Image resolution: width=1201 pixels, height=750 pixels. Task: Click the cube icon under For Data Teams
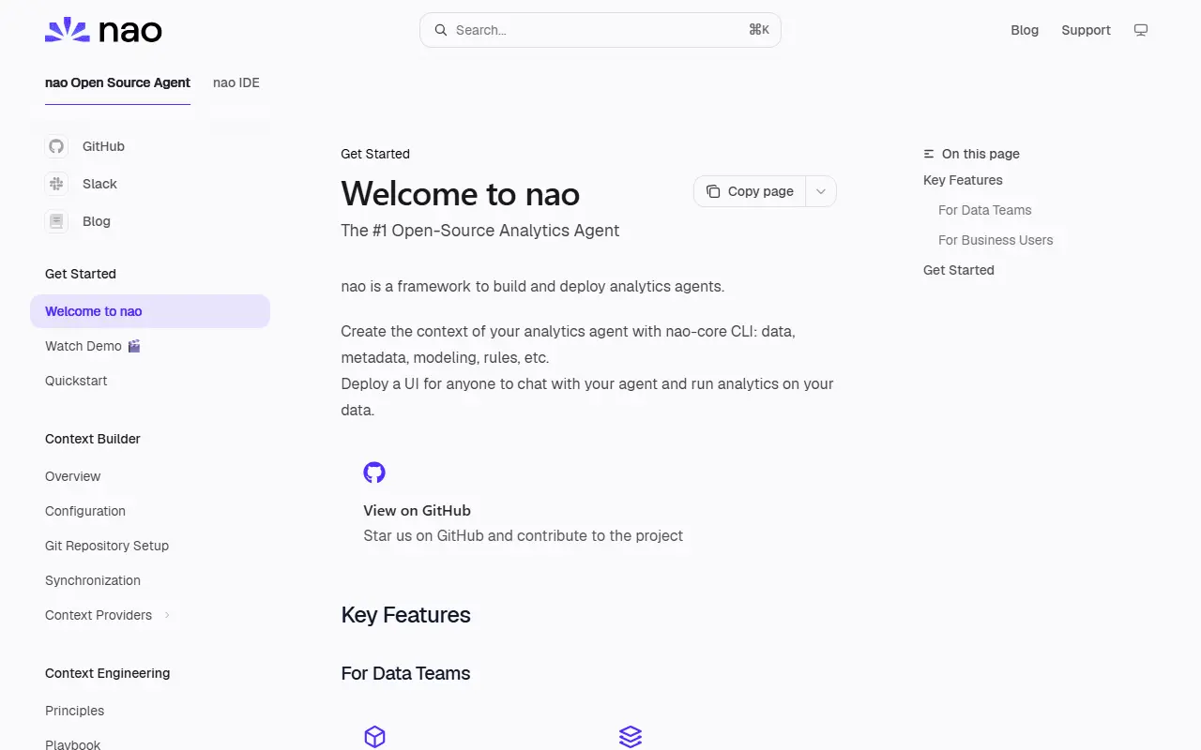374,737
